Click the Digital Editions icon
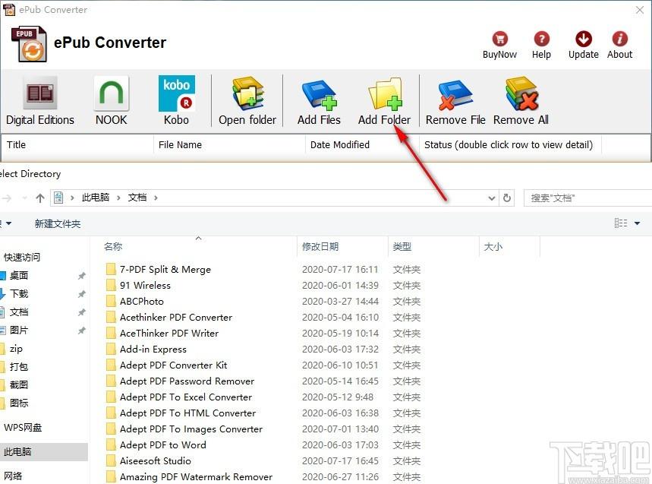This screenshot has width=652, height=484. [x=40, y=95]
